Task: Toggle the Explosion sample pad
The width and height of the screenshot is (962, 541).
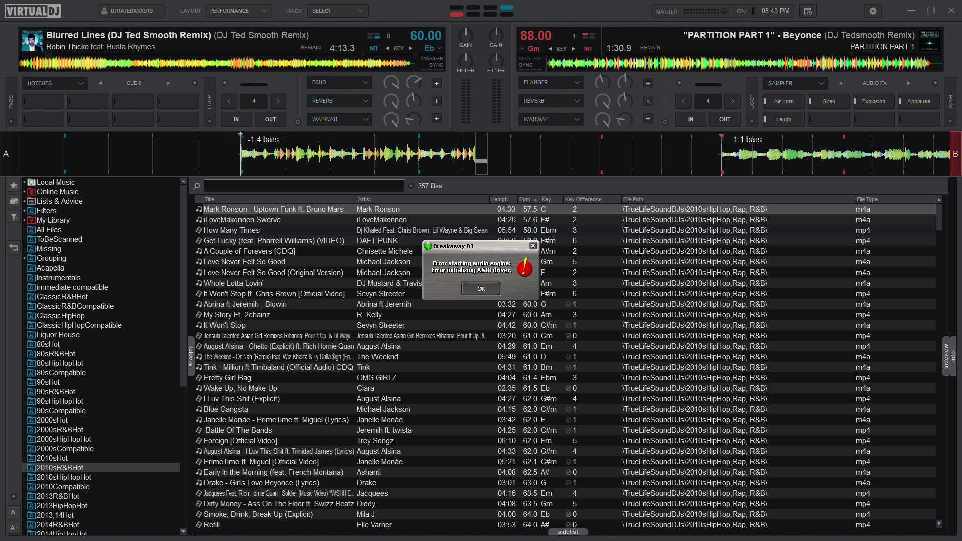Action: pyautogui.click(x=874, y=101)
